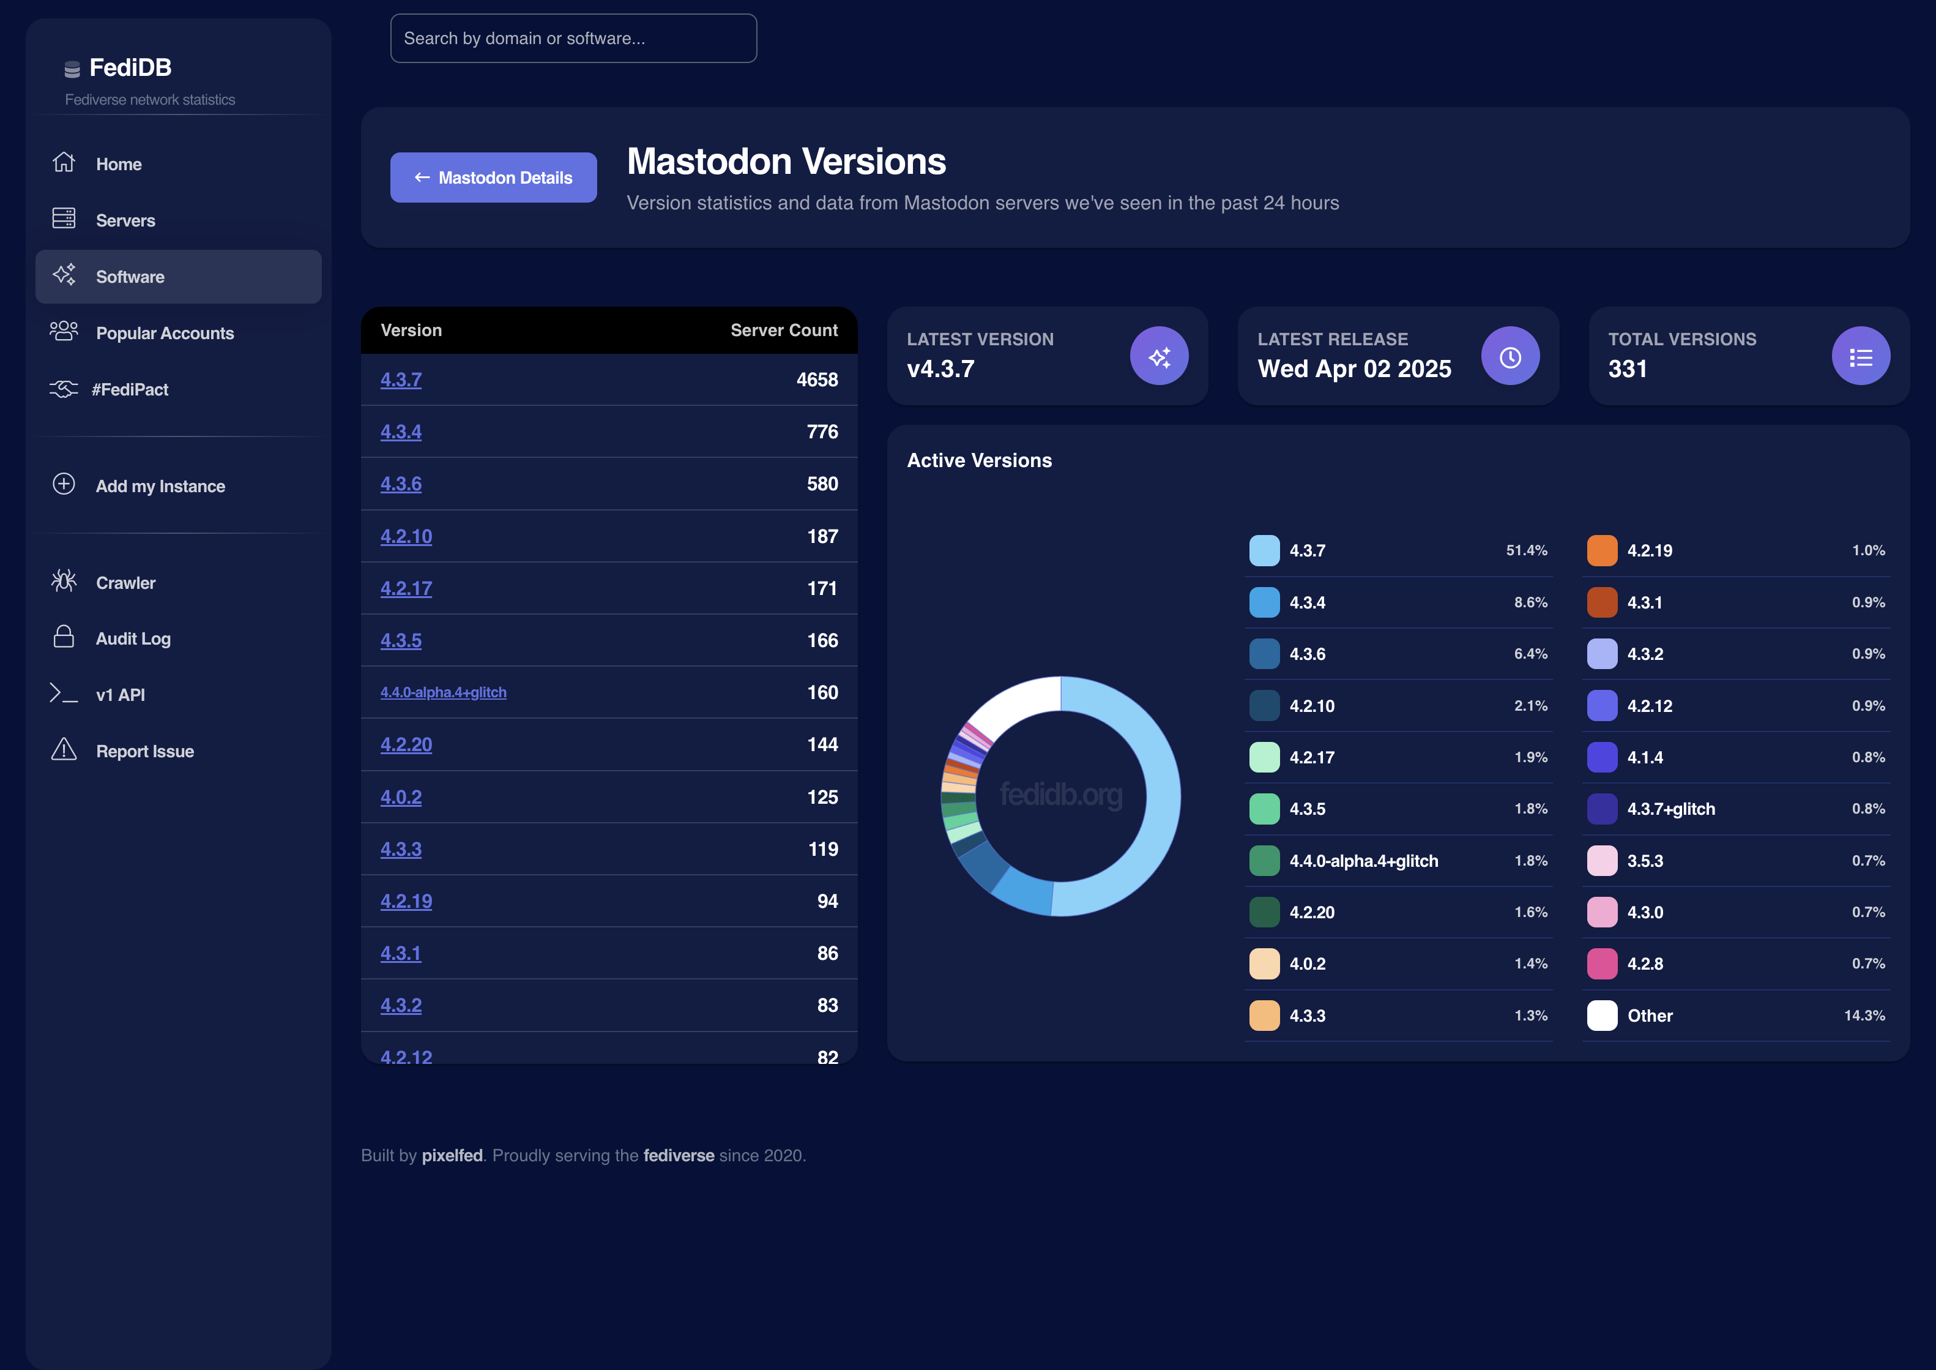
Task: Open version 4.0.2 link in table
Action: click(401, 797)
